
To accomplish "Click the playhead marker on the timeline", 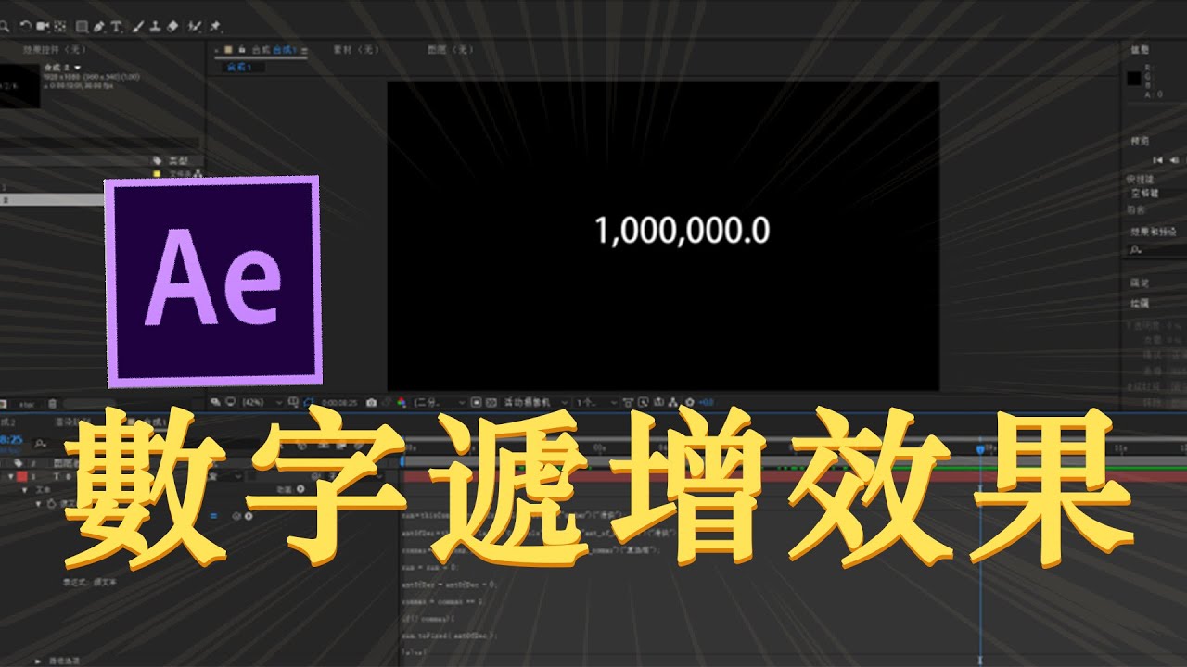I will pyautogui.click(x=981, y=449).
